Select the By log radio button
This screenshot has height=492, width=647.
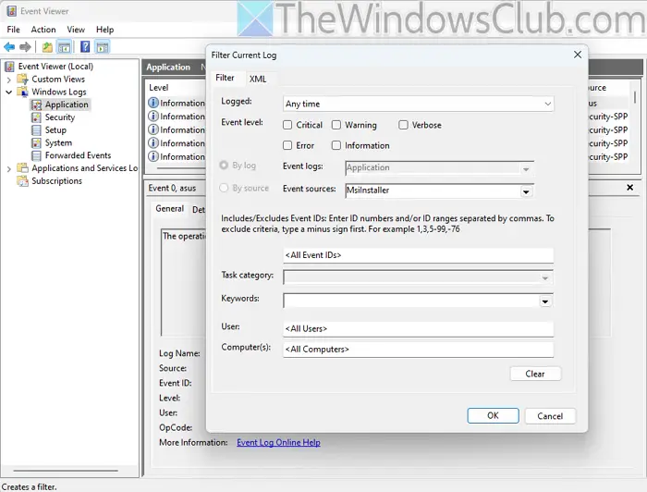(224, 166)
